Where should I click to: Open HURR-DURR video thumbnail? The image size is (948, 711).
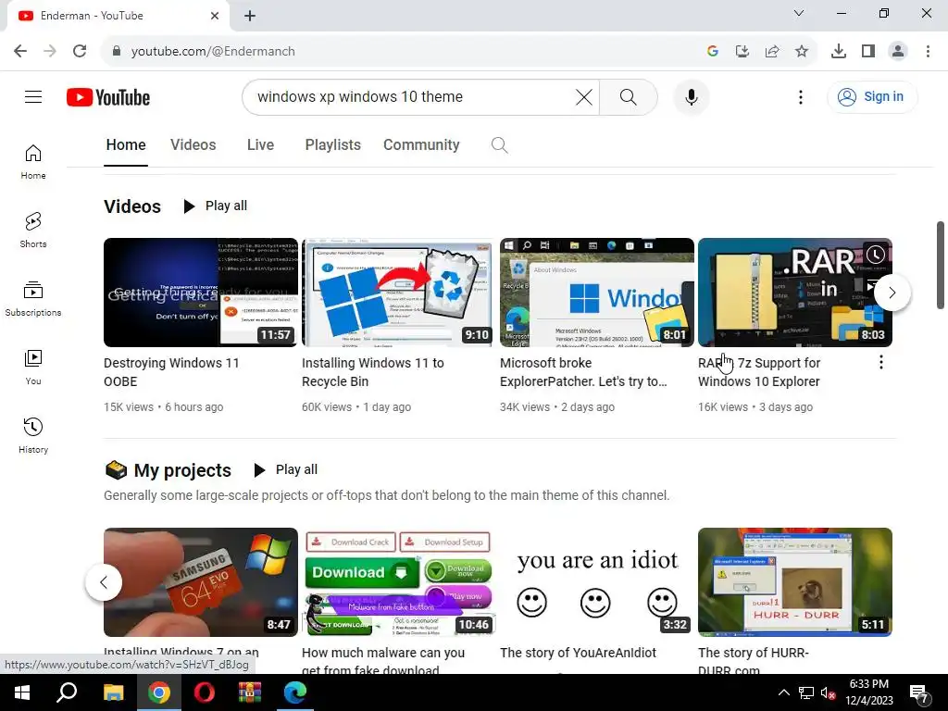[x=795, y=582]
